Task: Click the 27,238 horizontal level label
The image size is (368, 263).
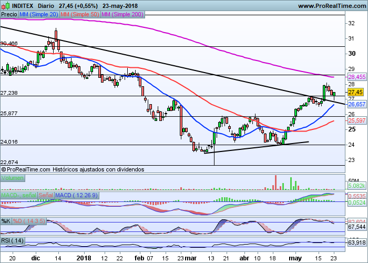Action: pyautogui.click(x=9, y=93)
